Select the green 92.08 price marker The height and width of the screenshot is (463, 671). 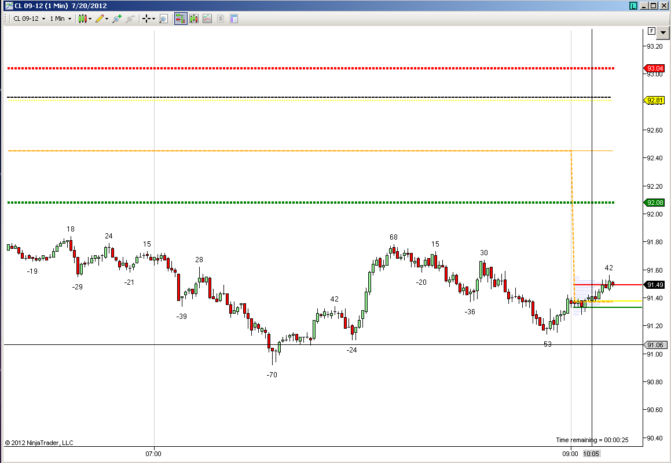point(654,203)
